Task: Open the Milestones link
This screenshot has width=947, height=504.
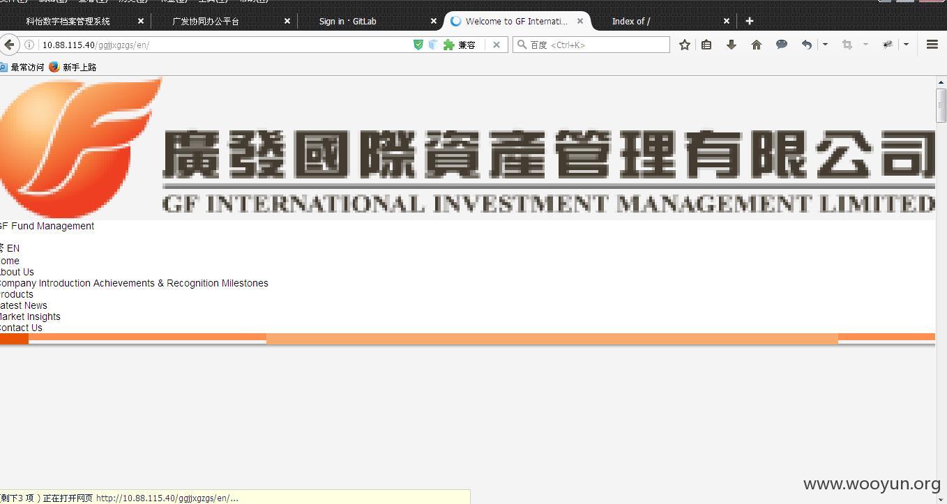Action: click(x=245, y=283)
